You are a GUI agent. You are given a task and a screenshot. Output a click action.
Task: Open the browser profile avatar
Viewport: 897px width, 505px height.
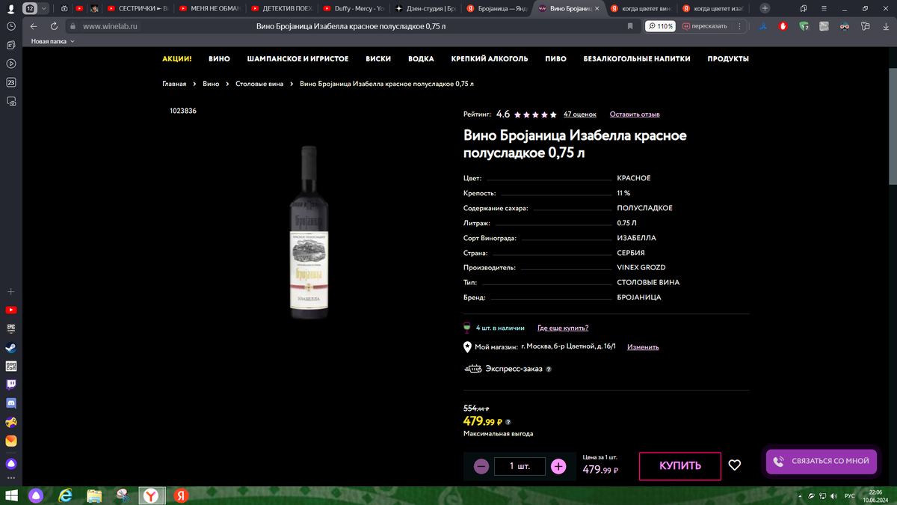11,8
